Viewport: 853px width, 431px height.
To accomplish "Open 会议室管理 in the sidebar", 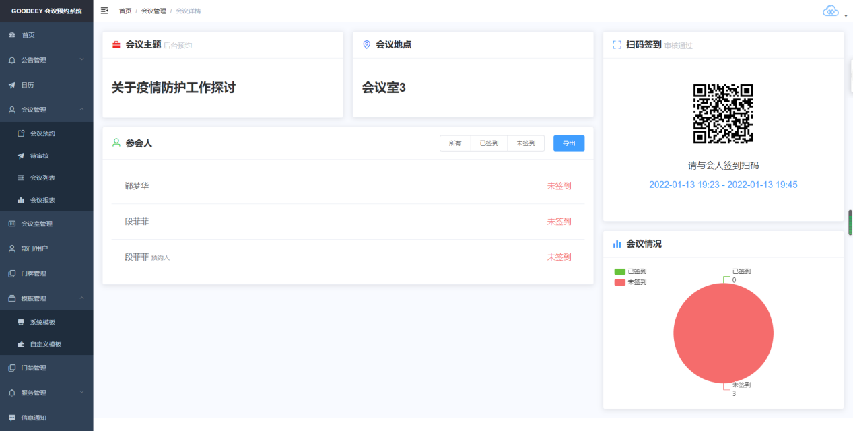I will click(46, 224).
